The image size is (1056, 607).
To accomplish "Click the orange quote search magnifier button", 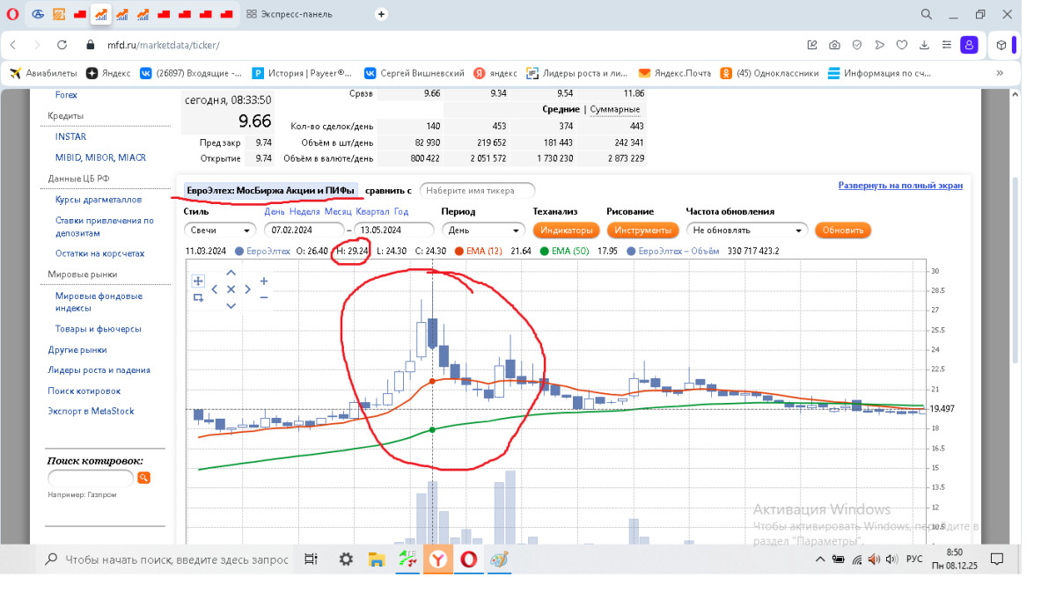I will (x=143, y=478).
